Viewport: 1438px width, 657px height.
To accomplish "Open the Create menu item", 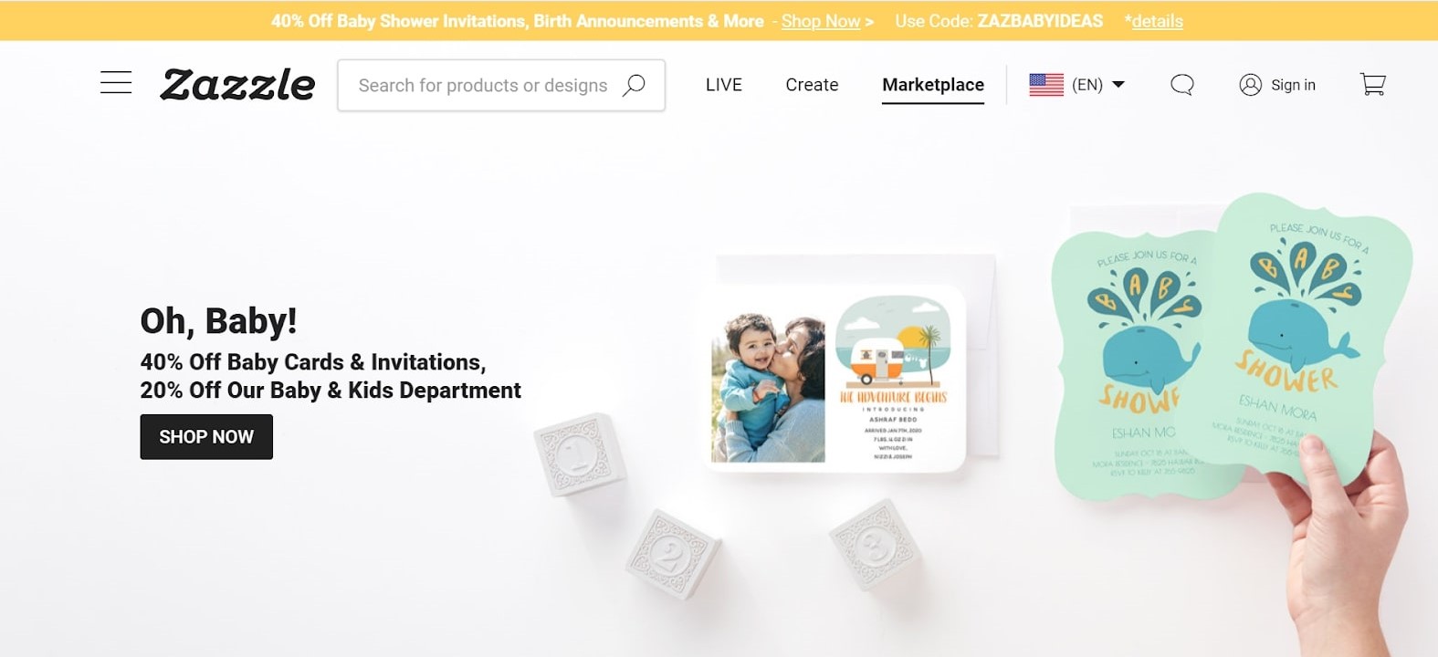I will (812, 85).
